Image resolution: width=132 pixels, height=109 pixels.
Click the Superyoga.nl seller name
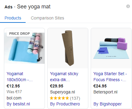coord(62,92)
